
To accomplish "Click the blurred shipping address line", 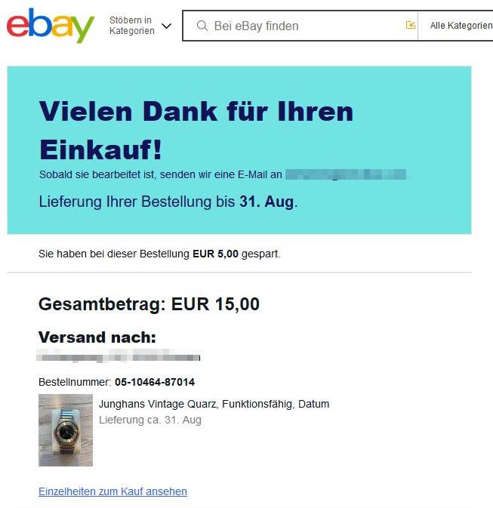I will tap(119, 356).
